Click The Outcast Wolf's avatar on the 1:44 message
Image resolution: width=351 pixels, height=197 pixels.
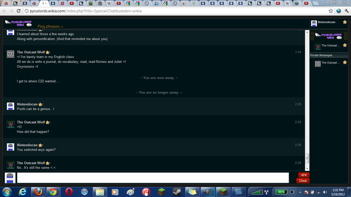coord(10,54)
